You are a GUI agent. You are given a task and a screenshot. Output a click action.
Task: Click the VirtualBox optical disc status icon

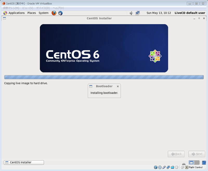pos(160,167)
